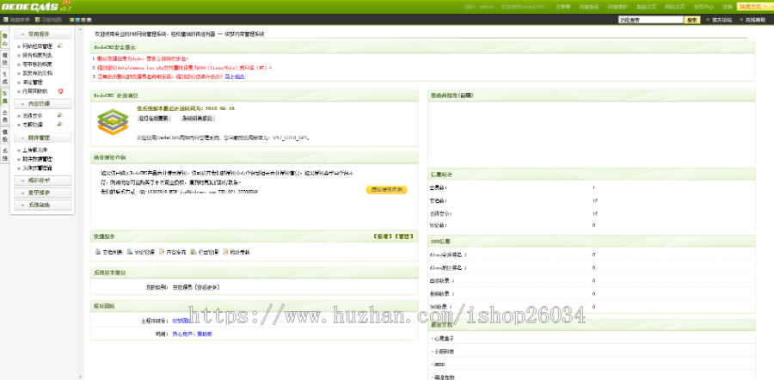Open the 栏目管理 shortcut under quick operations

point(205,252)
